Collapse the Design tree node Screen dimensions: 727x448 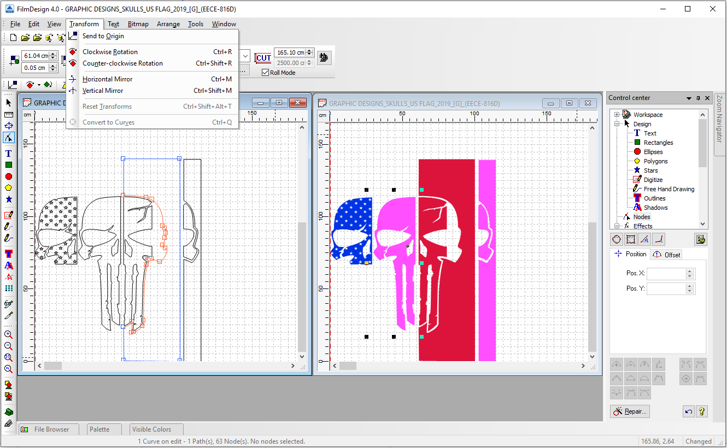(x=617, y=124)
